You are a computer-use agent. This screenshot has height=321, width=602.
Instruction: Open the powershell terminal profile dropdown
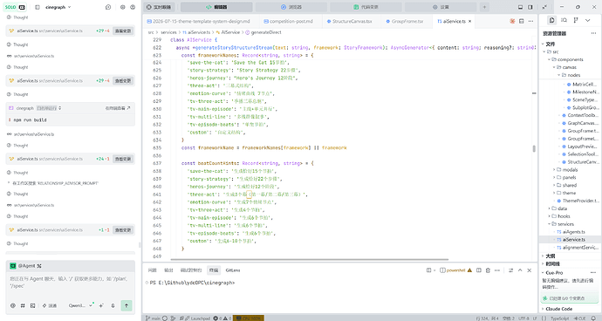pyautogui.click(x=455, y=270)
